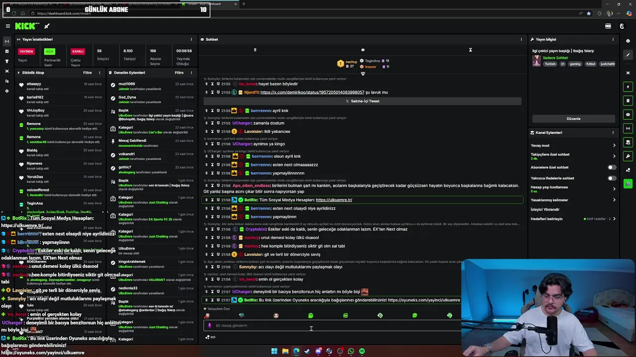Open the Windows Start menu
636x357 pixels.
click(x=274, y=351)
